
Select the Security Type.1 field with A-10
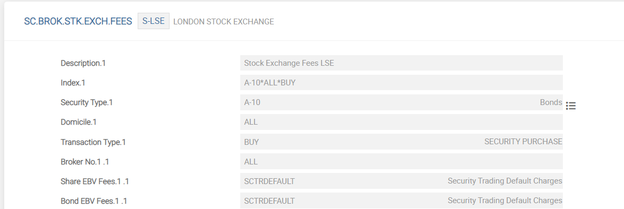pyautogui.click(x=401, y=102)
